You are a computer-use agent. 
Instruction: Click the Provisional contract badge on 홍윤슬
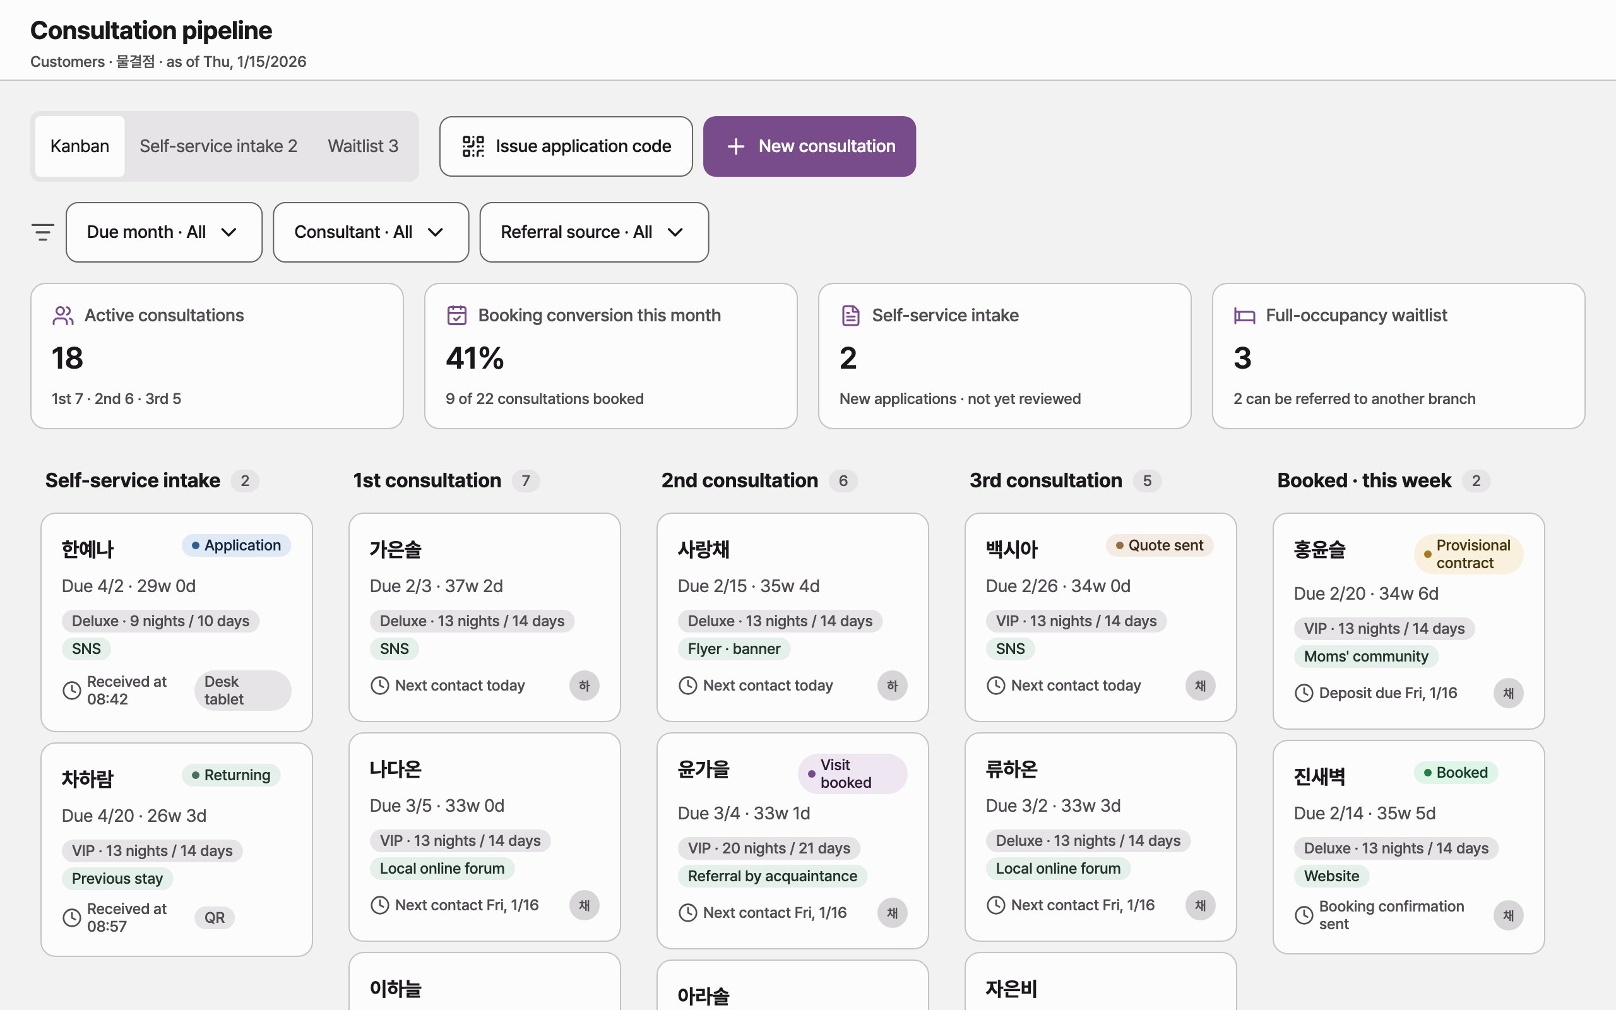point(1468,554)
